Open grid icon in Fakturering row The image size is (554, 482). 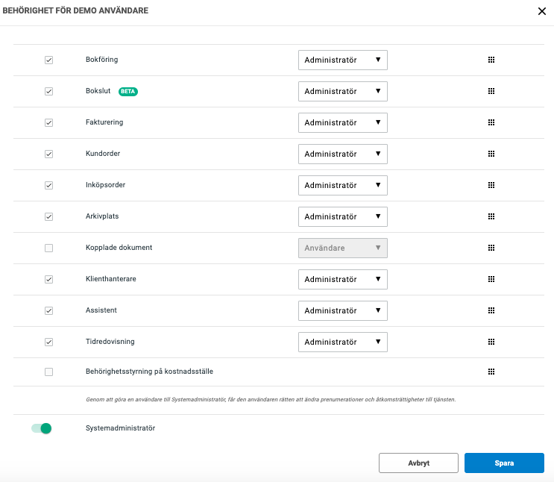pos(491,122)
